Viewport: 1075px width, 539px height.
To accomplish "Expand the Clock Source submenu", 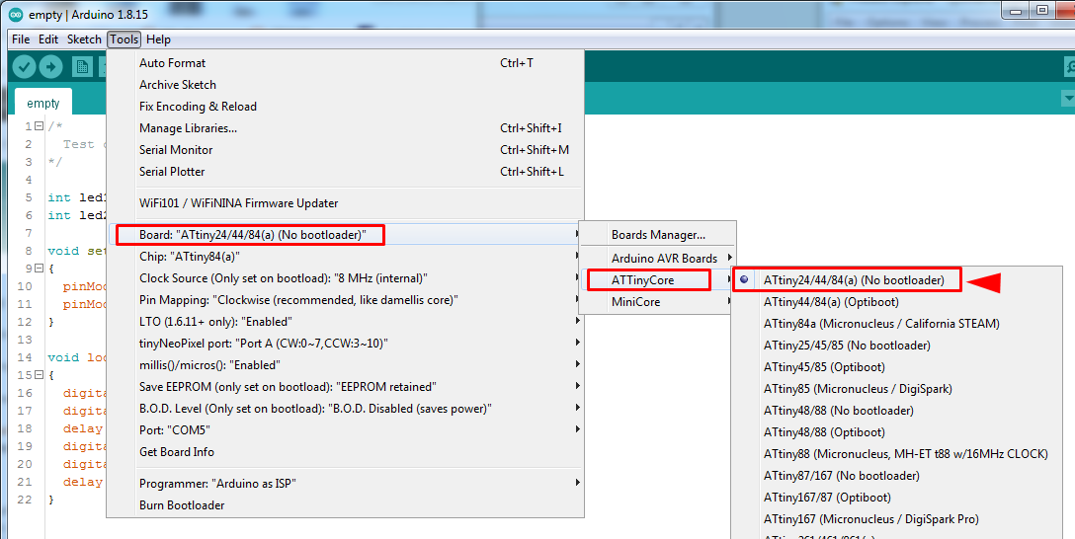I will (x=345, y=278).
